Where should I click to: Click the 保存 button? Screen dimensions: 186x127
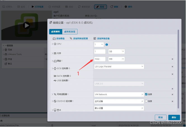click(x=174, y=117)
